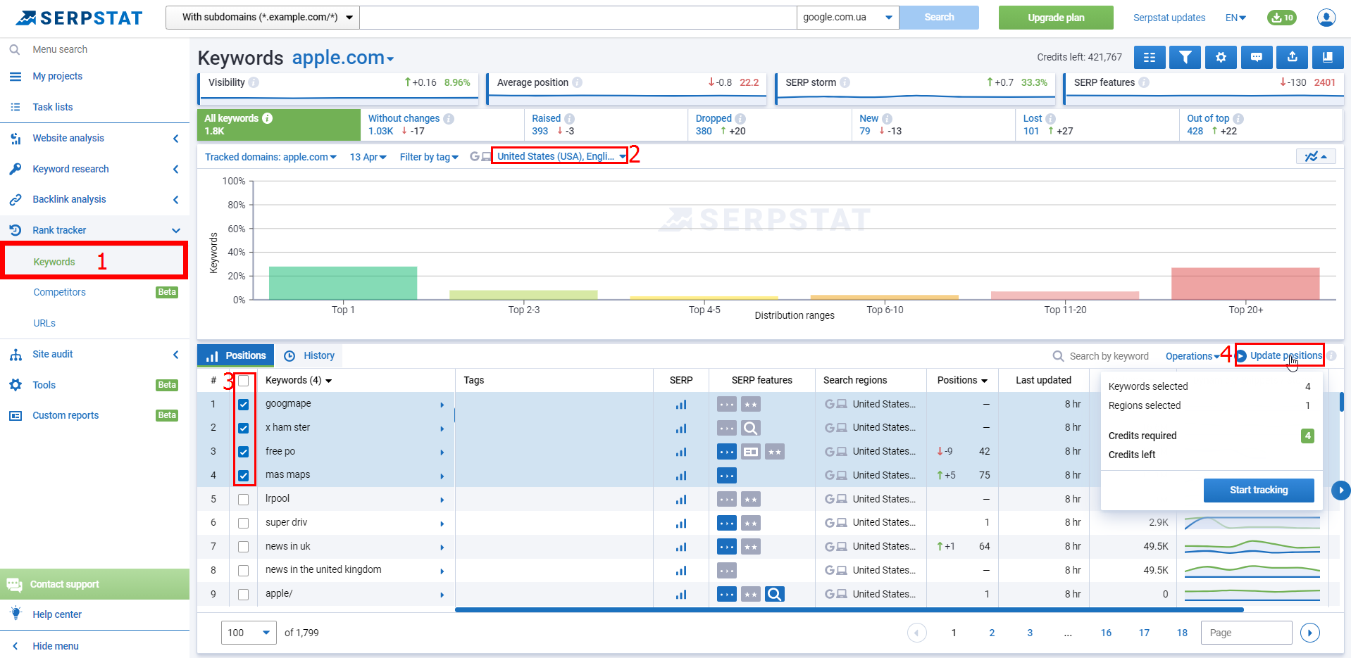Open the table settings gear icon
Screen dimensions: 1351x658
[1221, 57]
